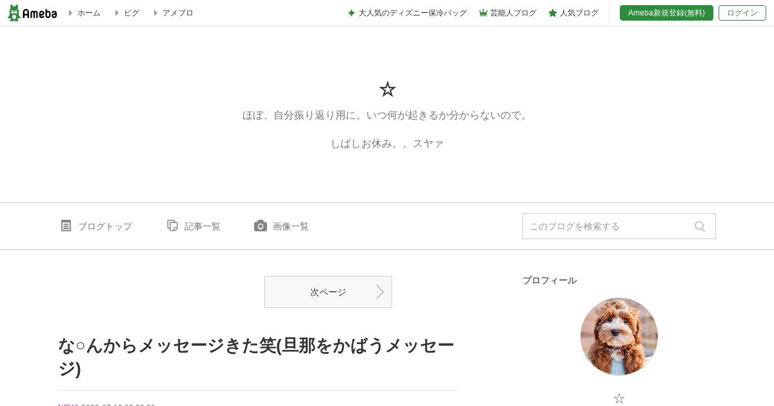Click the 記事一覧 pages icon
Image resolution: width=774 pixels, height=406 pixels.
tap(172, 226)
